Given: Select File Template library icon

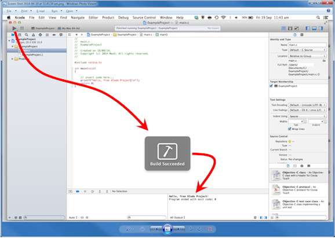Looking at the screenshot, I should click(288, 166).
